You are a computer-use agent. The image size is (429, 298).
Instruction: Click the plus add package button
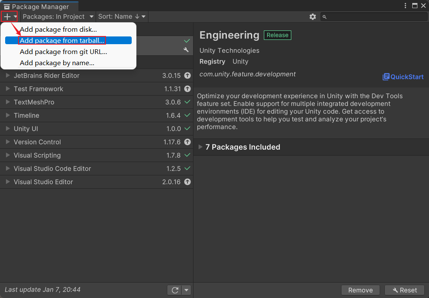[x=9, y=17]
